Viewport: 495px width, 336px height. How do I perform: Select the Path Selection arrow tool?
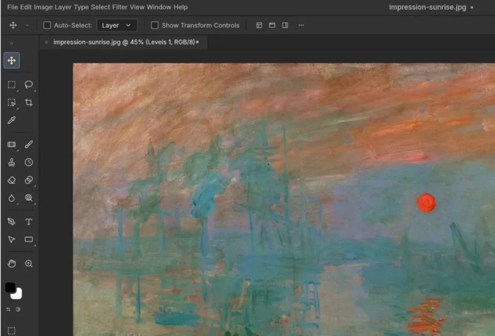pos(12,239)
